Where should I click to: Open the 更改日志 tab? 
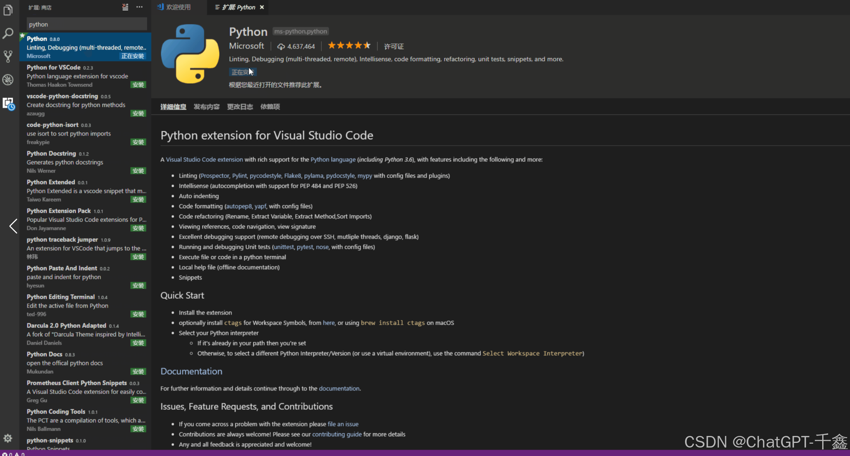tap(240, 107)
